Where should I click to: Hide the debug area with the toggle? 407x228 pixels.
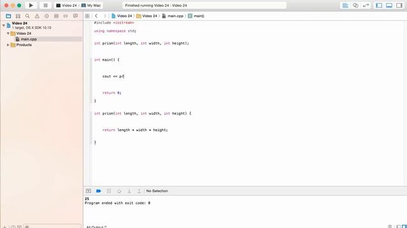[88, 191]
